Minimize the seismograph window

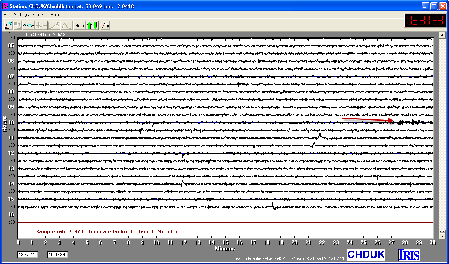[x=426, y=6]
